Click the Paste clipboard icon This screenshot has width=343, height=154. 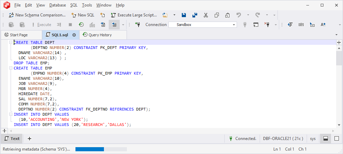tap(227, 15)
